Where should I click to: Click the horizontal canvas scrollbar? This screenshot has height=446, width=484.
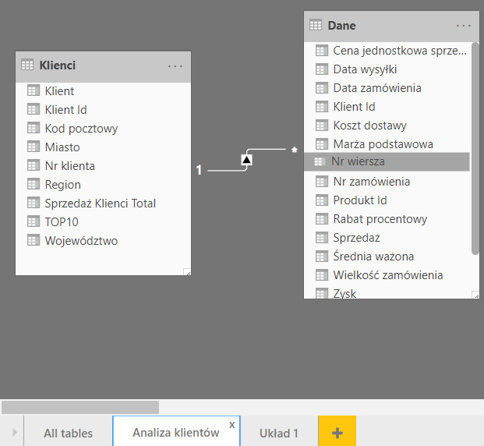click(80, 407)
